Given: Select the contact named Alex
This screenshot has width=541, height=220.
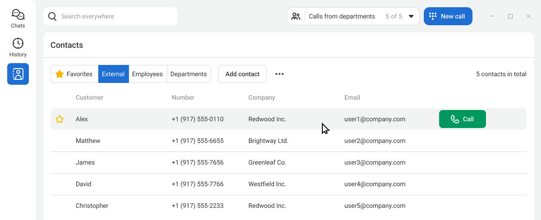Looking at the screenshot, I should point(82,119).
